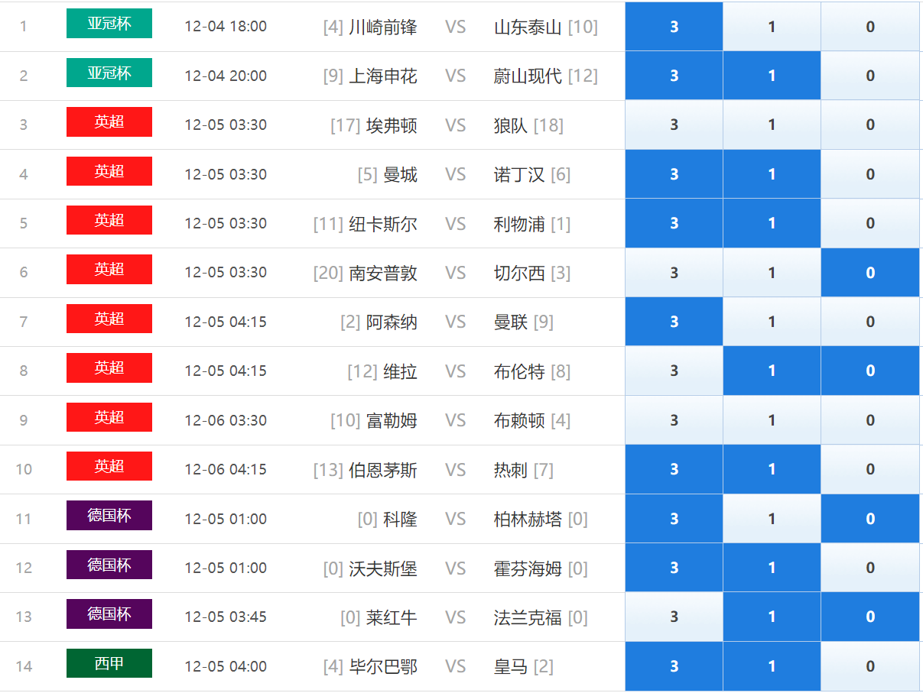Open team 蔚山现代

[528, 76]
